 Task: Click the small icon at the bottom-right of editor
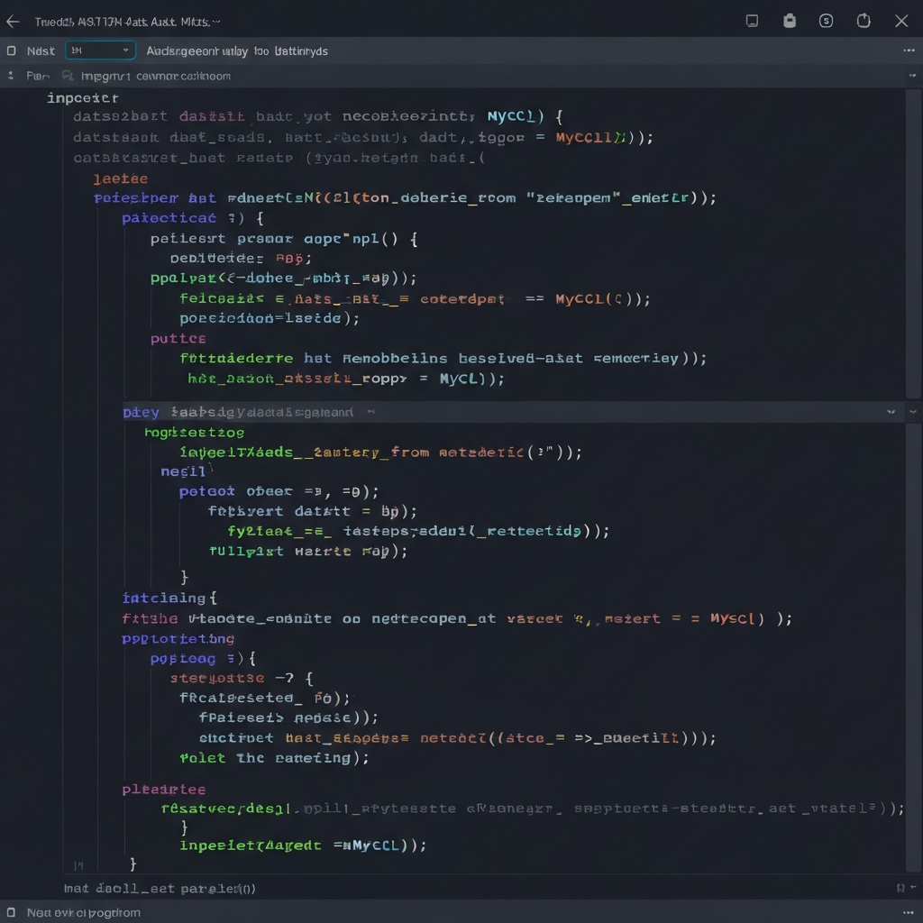900,889
